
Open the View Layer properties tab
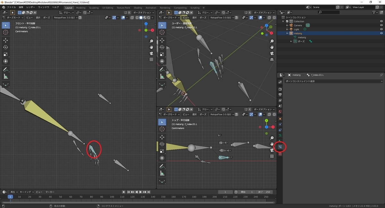pos(280,100)
